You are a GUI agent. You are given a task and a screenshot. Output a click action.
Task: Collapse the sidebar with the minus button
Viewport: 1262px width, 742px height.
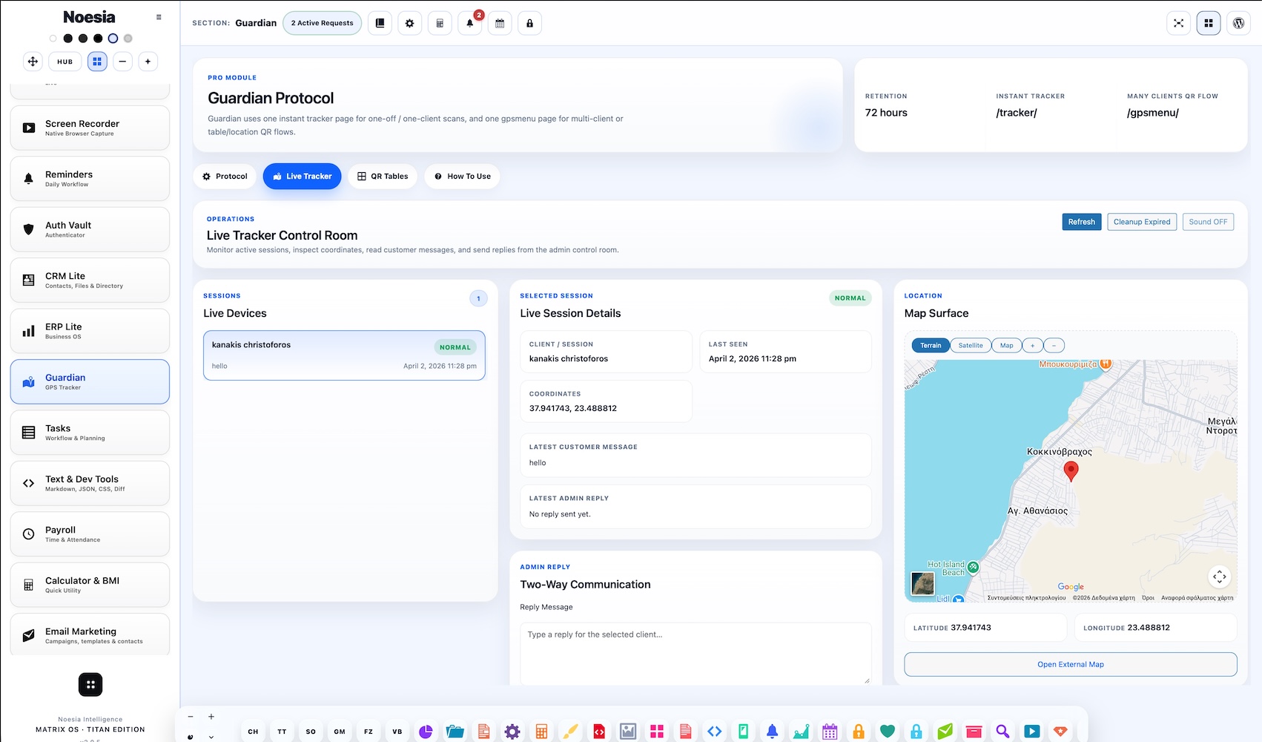(x=122, y=62)
